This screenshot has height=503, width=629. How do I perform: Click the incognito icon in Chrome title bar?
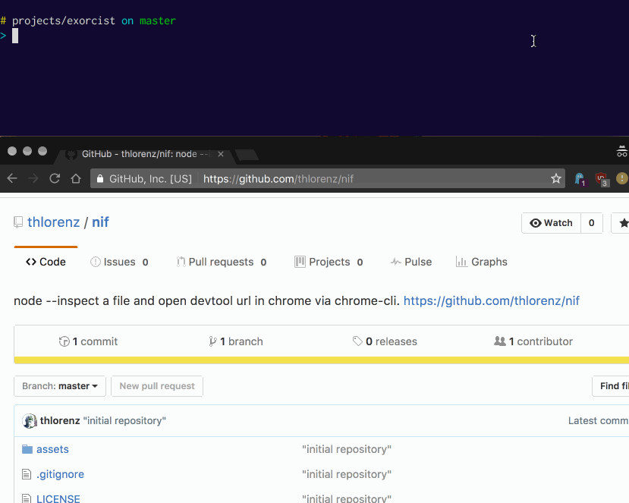pyautogui.click(x=622, y=152)
